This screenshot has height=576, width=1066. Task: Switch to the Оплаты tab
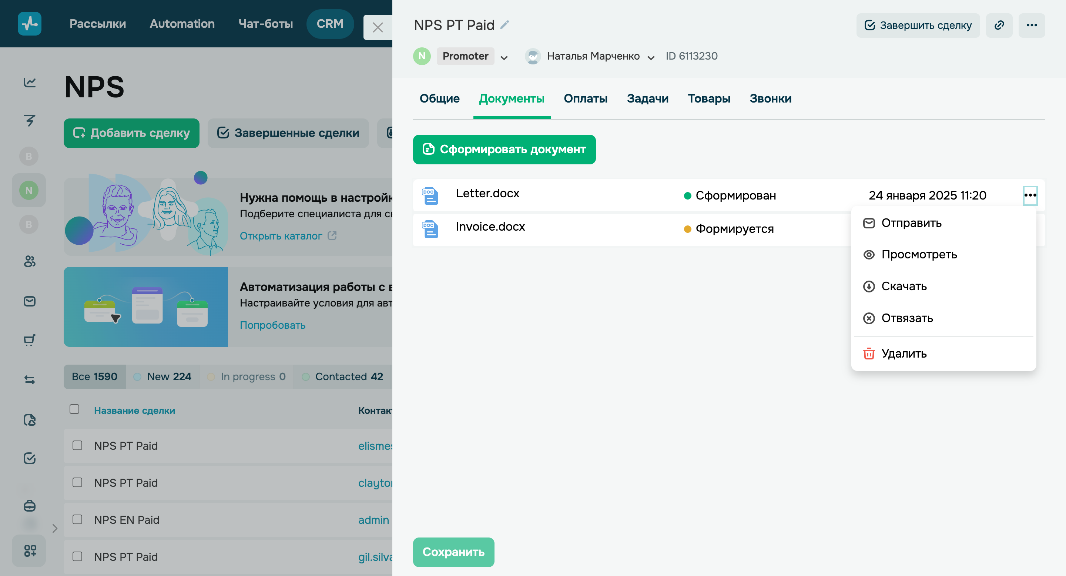coord(586,98)
